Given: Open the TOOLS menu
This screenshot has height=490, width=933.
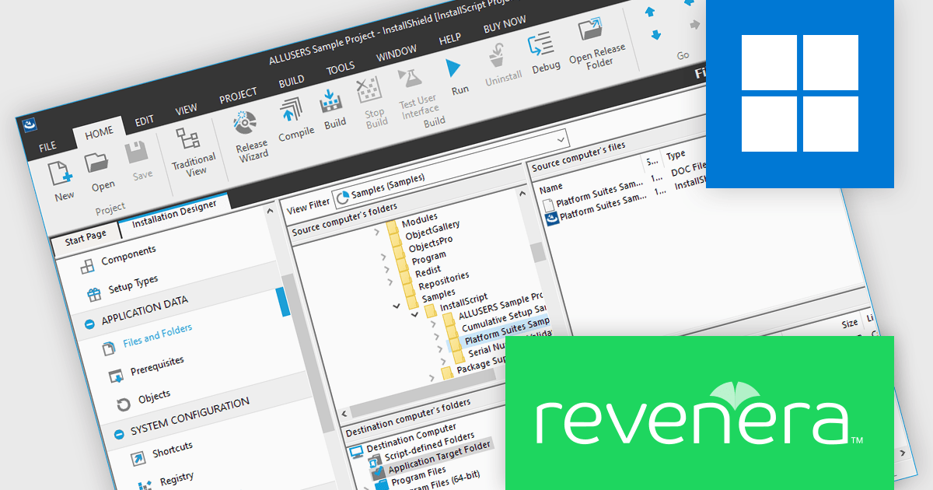Looking at the screenshot, I should coord(341,68).
